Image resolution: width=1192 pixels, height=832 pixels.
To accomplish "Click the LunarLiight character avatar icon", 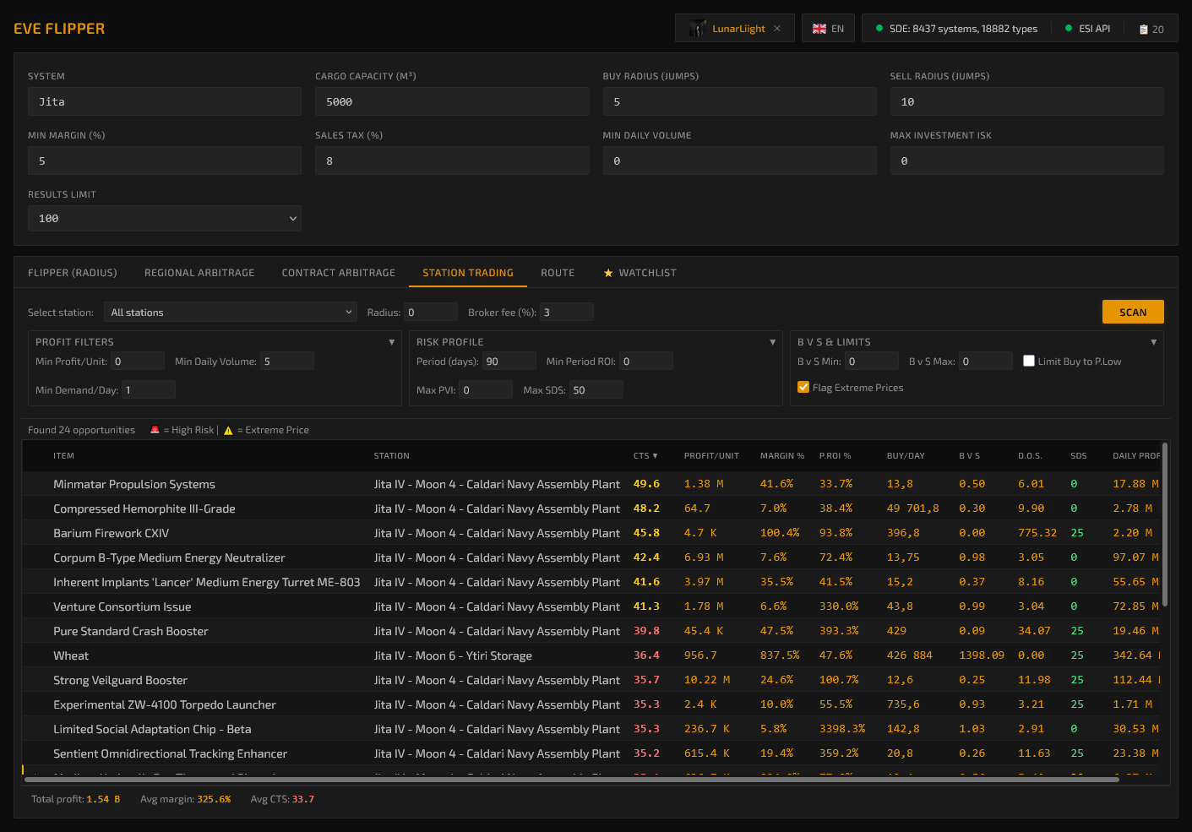I will (x=697, y=29).
